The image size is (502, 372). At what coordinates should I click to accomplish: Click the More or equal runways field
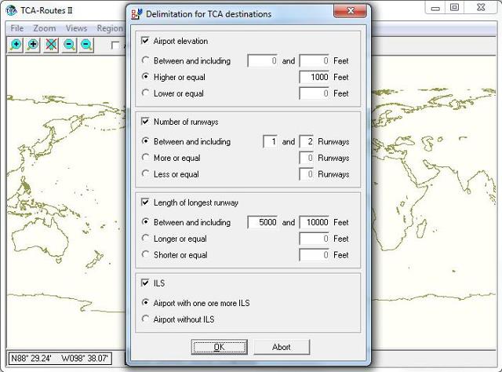[x=306, y=158]
